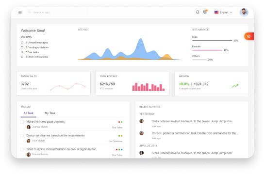Open the task Need to define microinteraction
265x174 pixels.
(x=61, y=149)
